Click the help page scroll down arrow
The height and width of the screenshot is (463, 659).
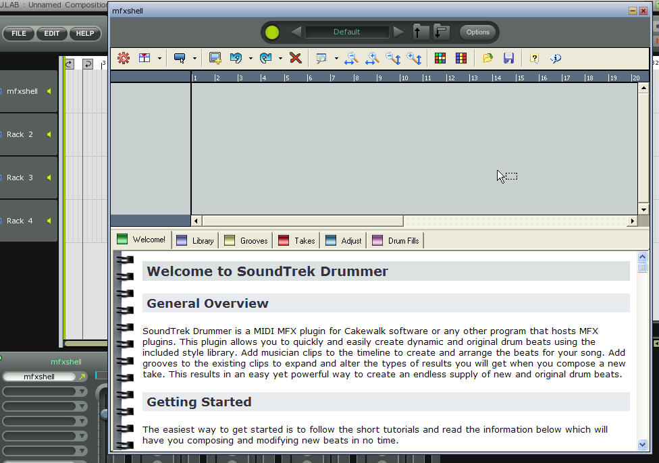[x=643, y=444]
